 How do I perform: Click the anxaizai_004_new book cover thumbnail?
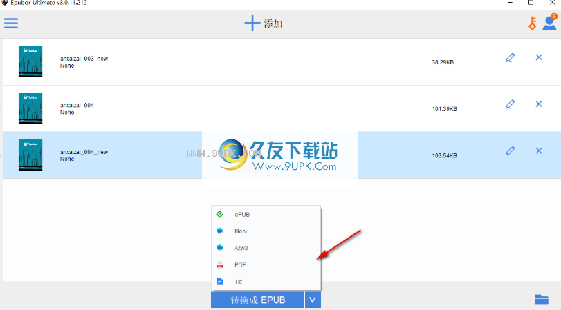tap(30, 155)
